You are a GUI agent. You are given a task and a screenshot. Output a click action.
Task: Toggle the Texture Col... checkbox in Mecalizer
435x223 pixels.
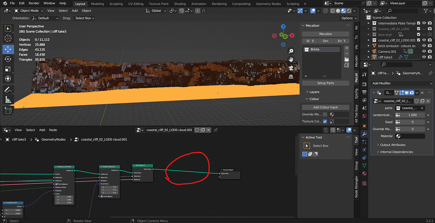[x=325, y=121]
